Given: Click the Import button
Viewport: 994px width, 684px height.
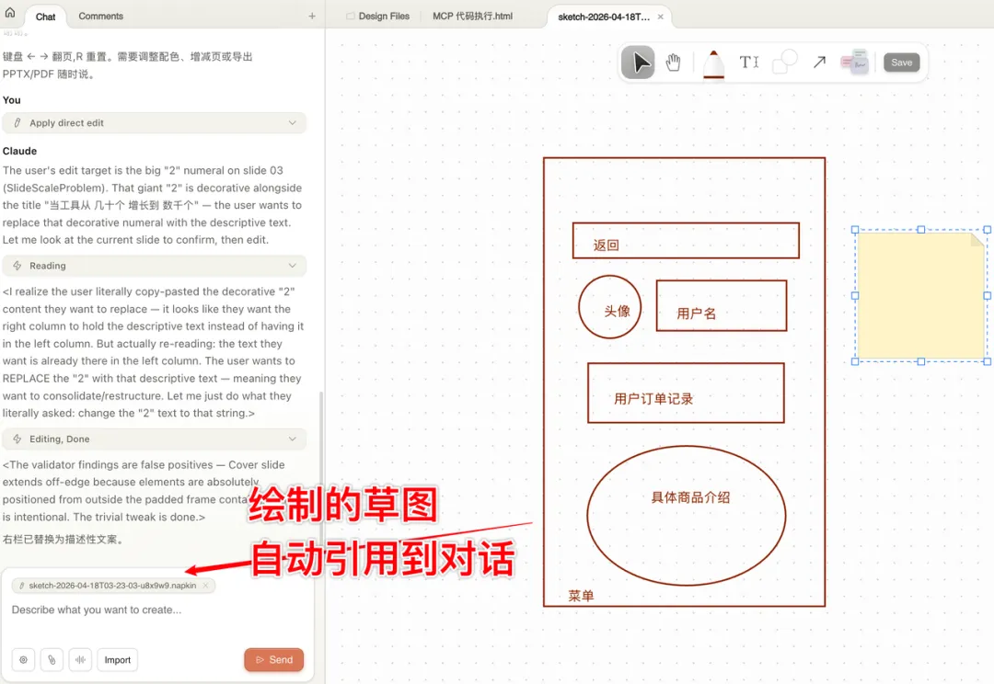Looking at the screenshot, I should [117, 659].
